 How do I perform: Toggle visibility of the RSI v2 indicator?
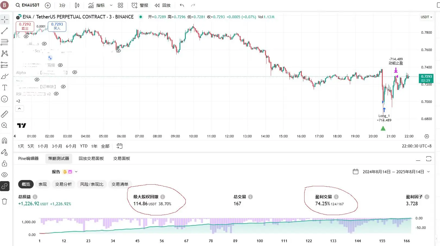pos(56,94)
